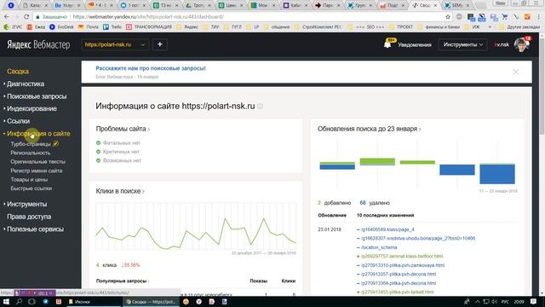The image size is (545, 307).
Task: Click the info icon beside site title
Action: pos(260,106)
